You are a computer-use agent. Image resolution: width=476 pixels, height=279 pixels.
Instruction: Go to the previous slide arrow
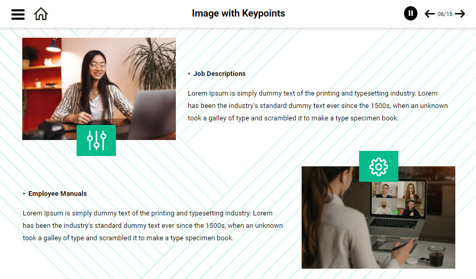pyautogui.click(x=429, y=14)
